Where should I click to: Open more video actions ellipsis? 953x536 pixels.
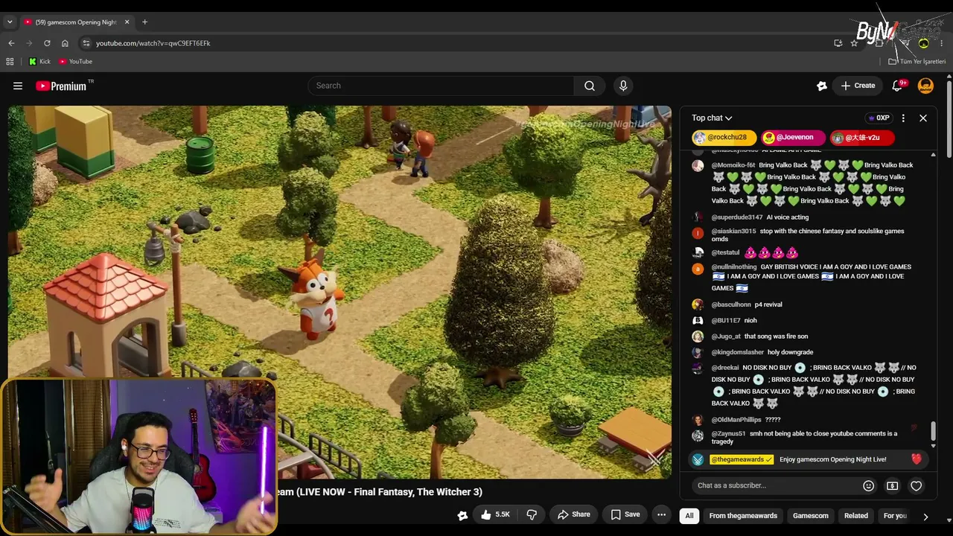[x=661, y=514]
